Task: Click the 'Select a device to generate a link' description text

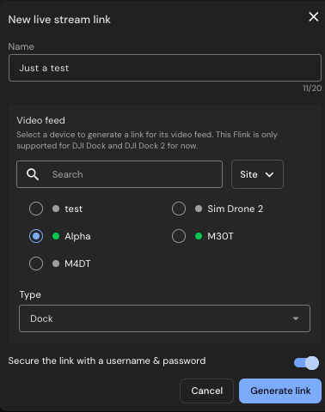Action: pyautogui.click(x=147, y=140)
